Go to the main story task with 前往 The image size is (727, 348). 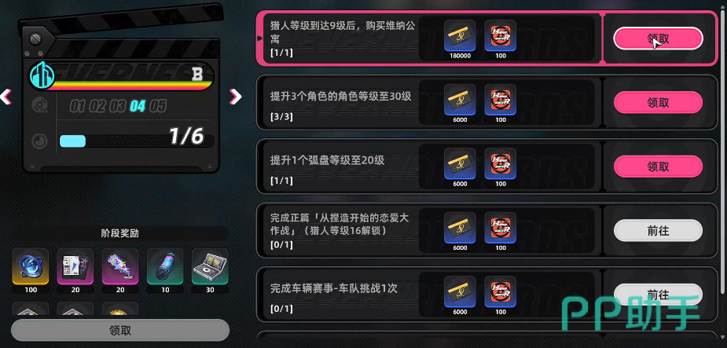pos(658,230)
